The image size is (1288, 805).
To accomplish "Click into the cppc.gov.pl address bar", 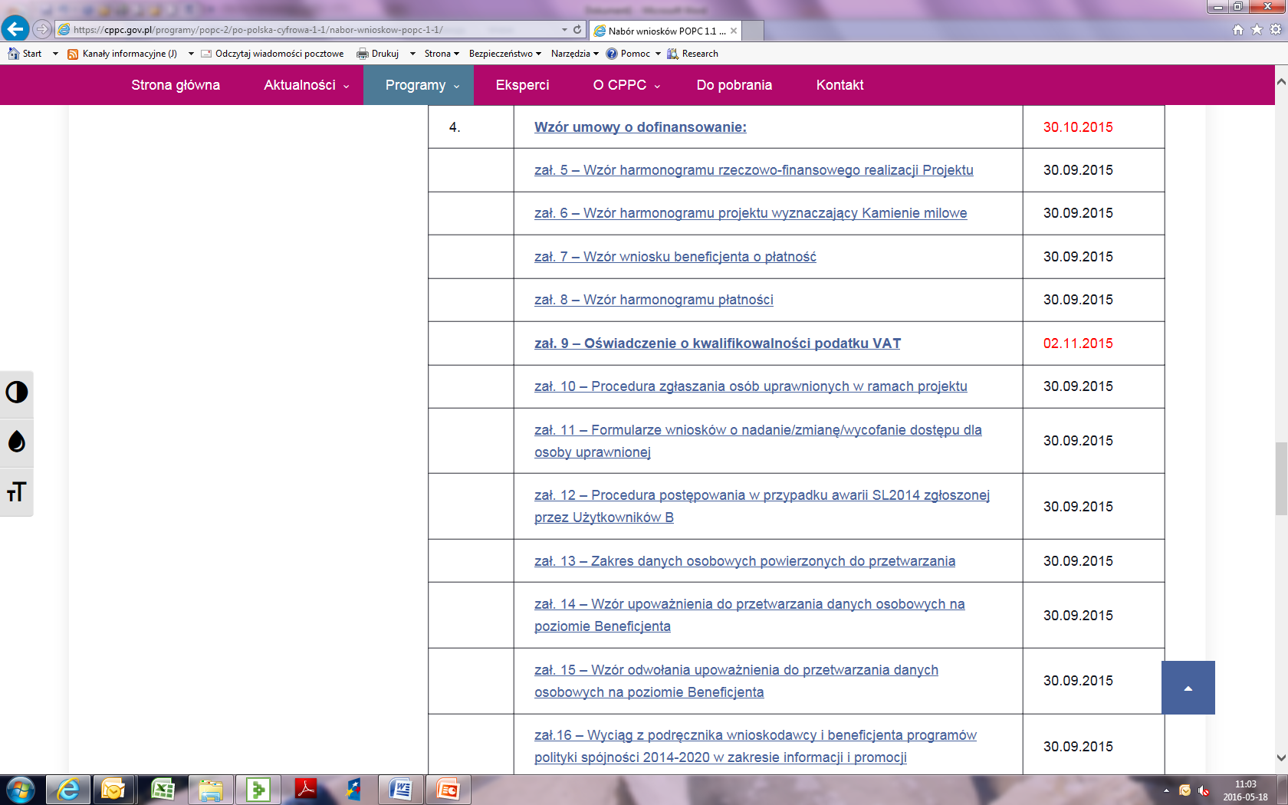I will pyautogui.click(x=307, y=30).
